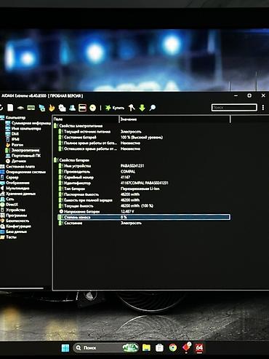Image resolution: width=269 pixels, height=359 pixels.
Task: Launch the system stability test flame icon
Action: point(52,108)
